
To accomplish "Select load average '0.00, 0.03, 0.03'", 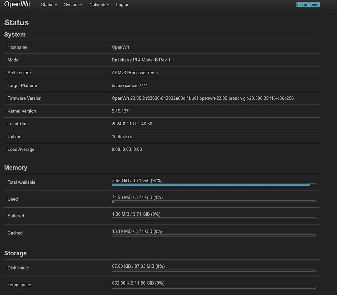I will pyautogui.click(x=127, y=149).
